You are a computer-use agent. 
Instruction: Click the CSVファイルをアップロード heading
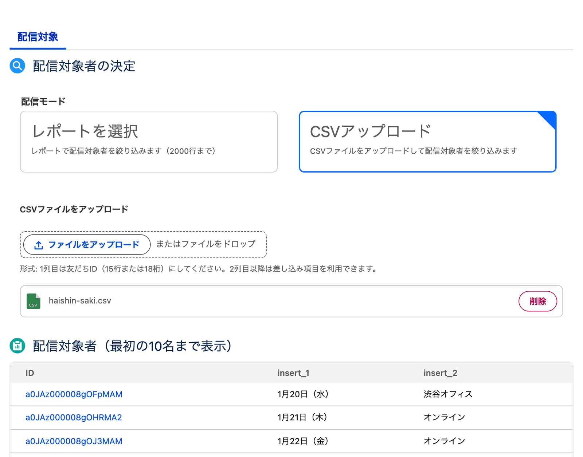point(74,209)
